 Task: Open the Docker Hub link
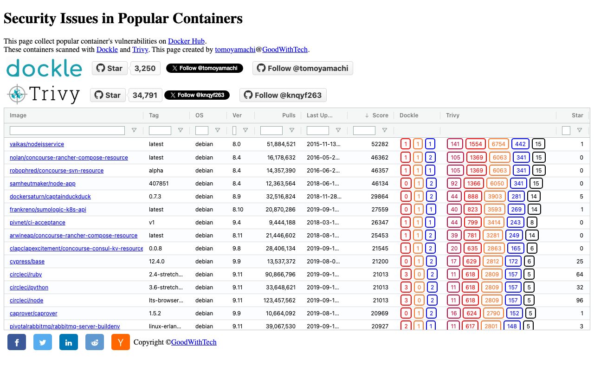click(186, 41)
